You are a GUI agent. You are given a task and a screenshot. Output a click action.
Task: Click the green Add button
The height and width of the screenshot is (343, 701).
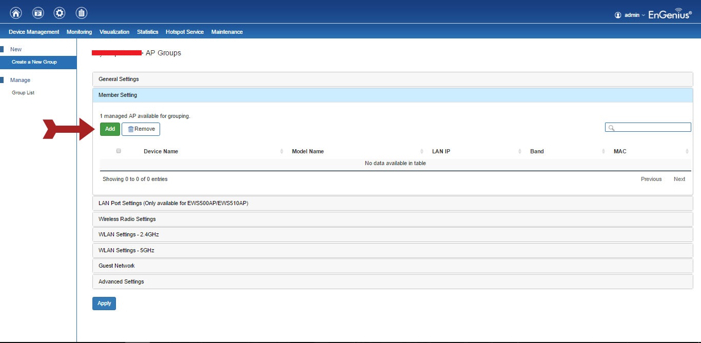click(110, 129)
